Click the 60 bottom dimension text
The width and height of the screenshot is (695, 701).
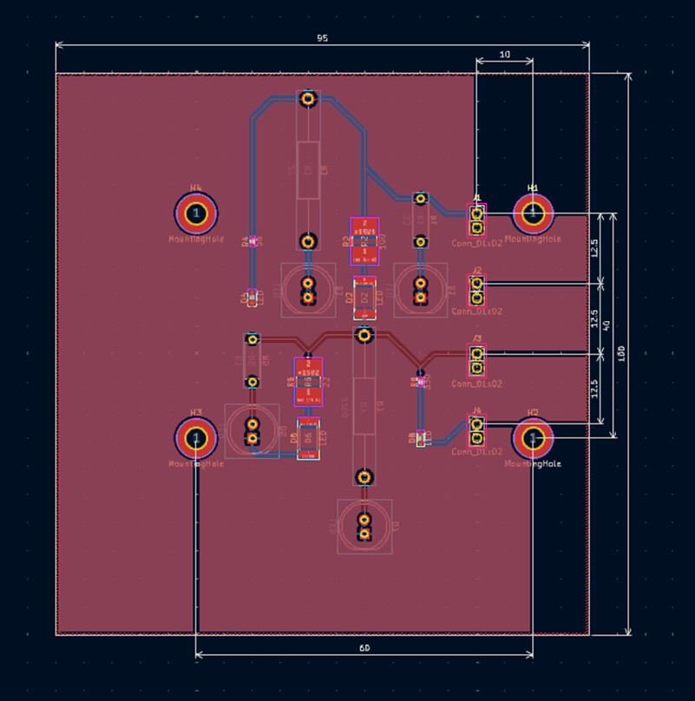pos(364,648)
